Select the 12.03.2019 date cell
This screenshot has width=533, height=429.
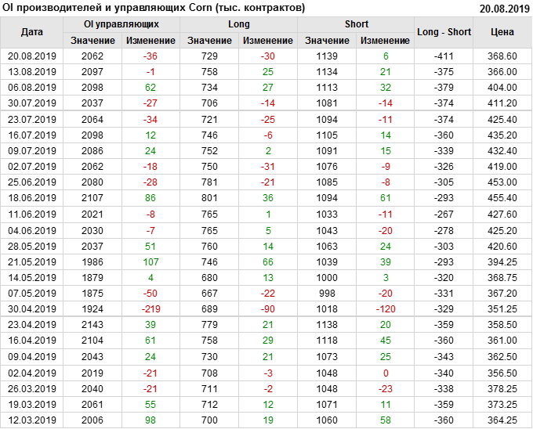[x=32, y=420]
